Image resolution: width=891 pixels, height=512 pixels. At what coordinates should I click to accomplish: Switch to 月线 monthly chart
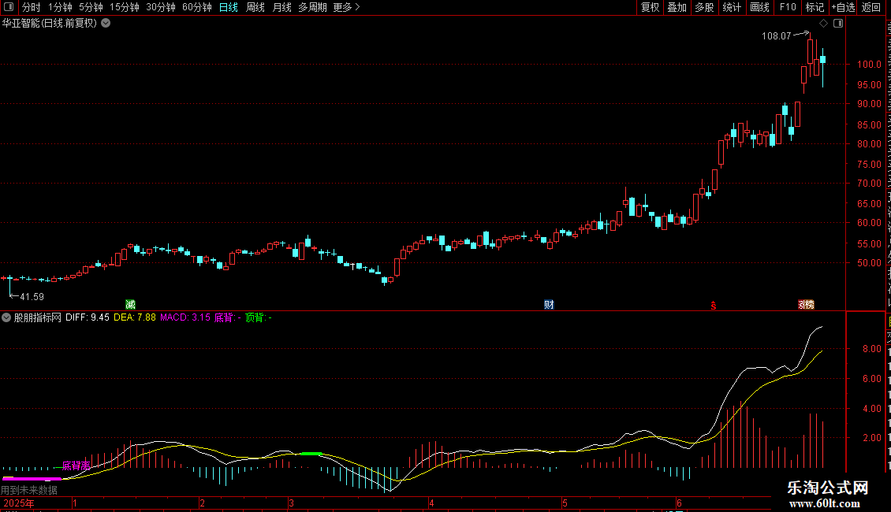coord(281,7)
